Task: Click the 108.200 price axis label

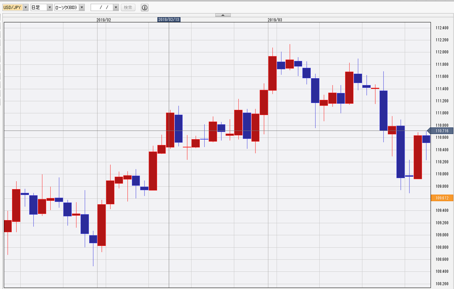Action: 442,284
